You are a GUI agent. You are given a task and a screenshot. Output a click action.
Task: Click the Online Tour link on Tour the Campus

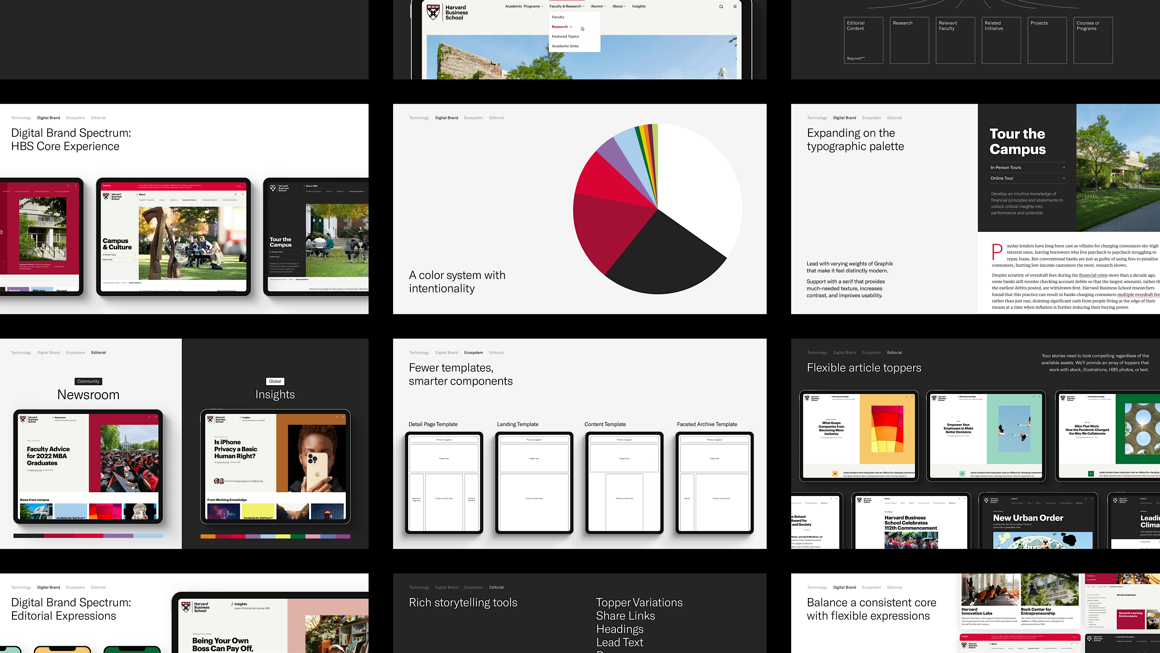1002,178
